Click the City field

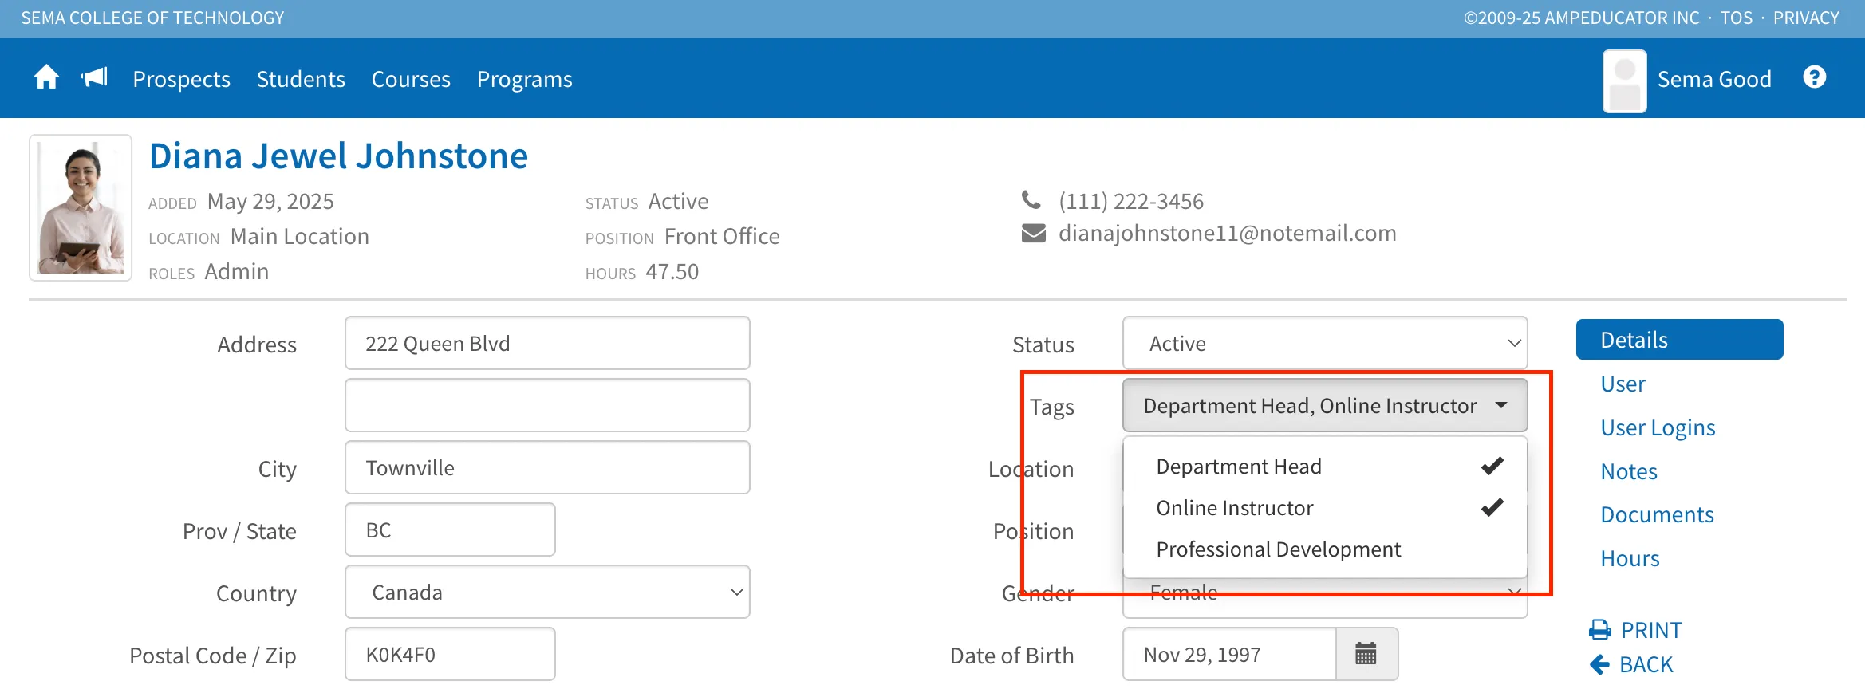pos(547,468)
